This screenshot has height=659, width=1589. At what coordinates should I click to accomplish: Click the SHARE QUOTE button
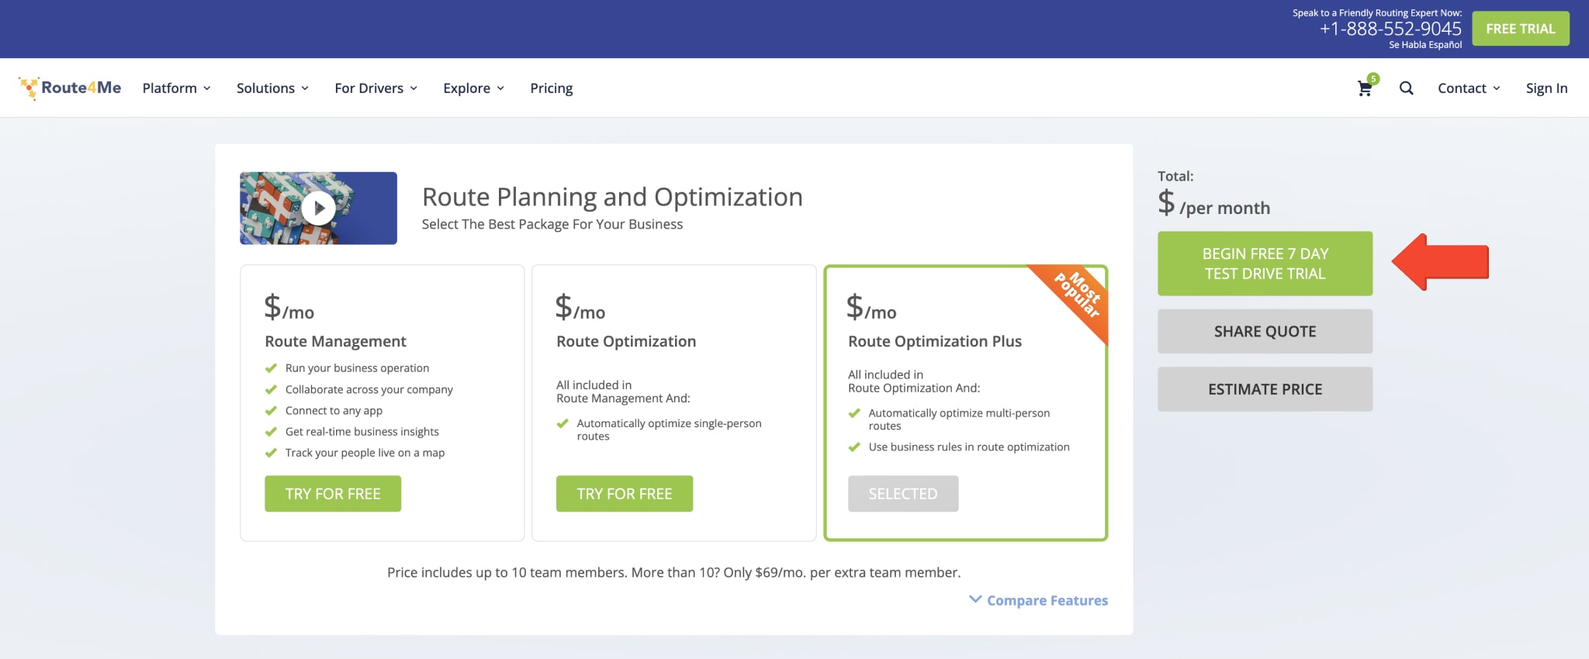(x=1265, y=331)
